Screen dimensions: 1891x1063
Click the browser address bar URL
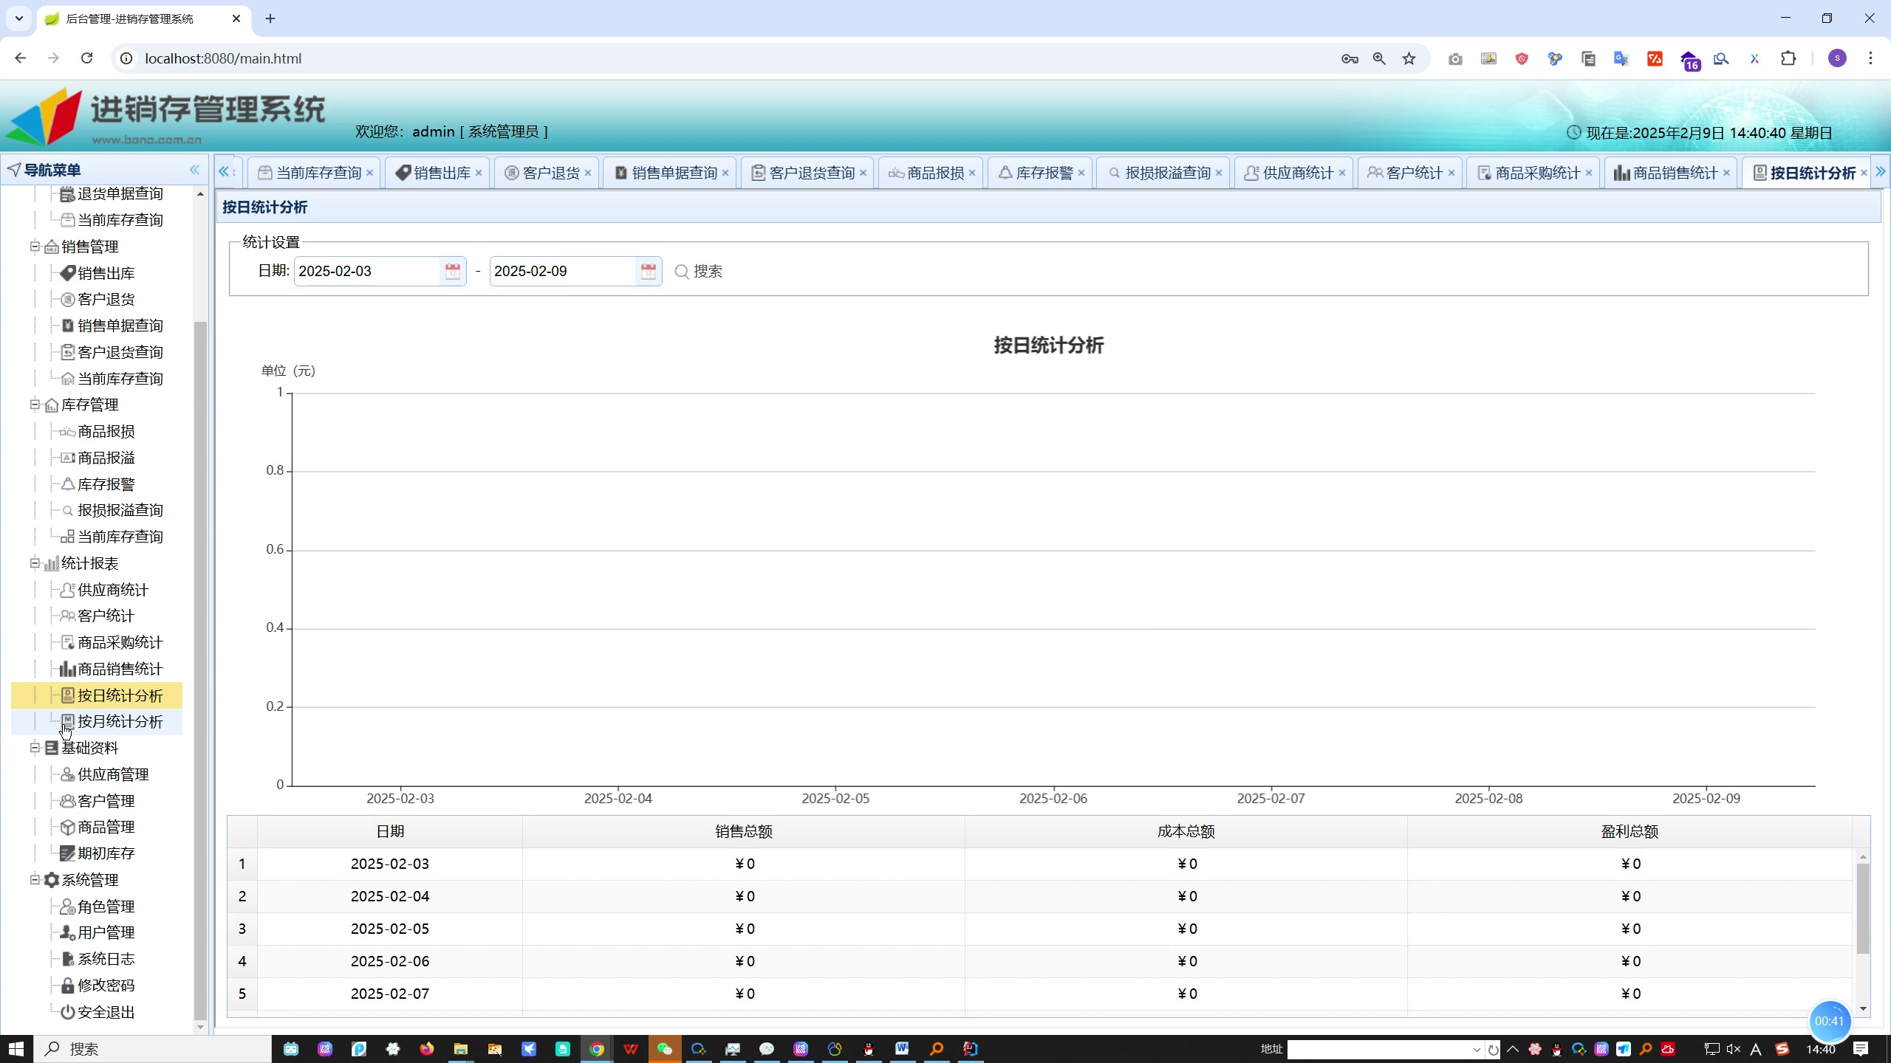coord(223,58)
